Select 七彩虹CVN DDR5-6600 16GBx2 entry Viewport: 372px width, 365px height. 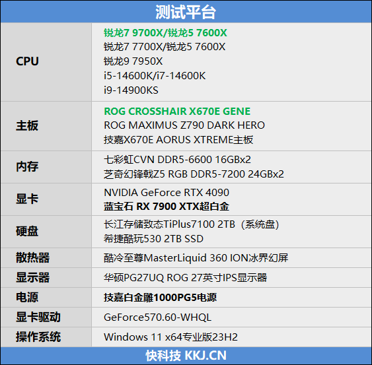[x=177, y=160]
